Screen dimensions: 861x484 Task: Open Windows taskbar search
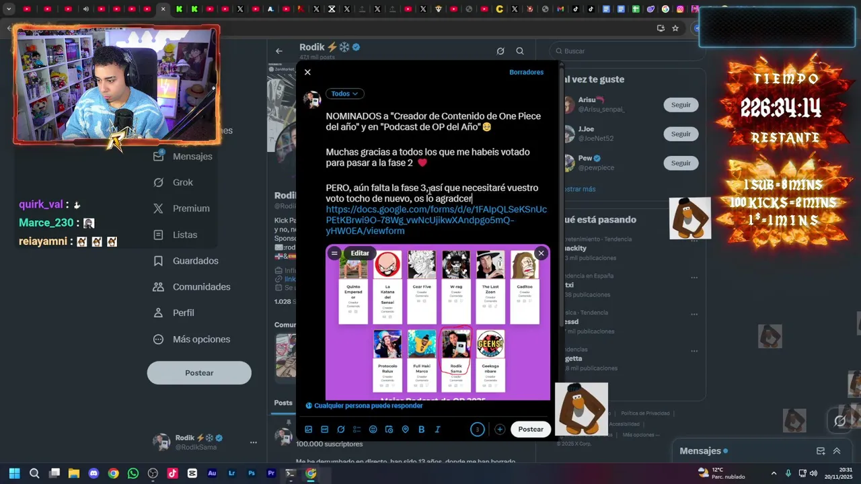[34, 473]
